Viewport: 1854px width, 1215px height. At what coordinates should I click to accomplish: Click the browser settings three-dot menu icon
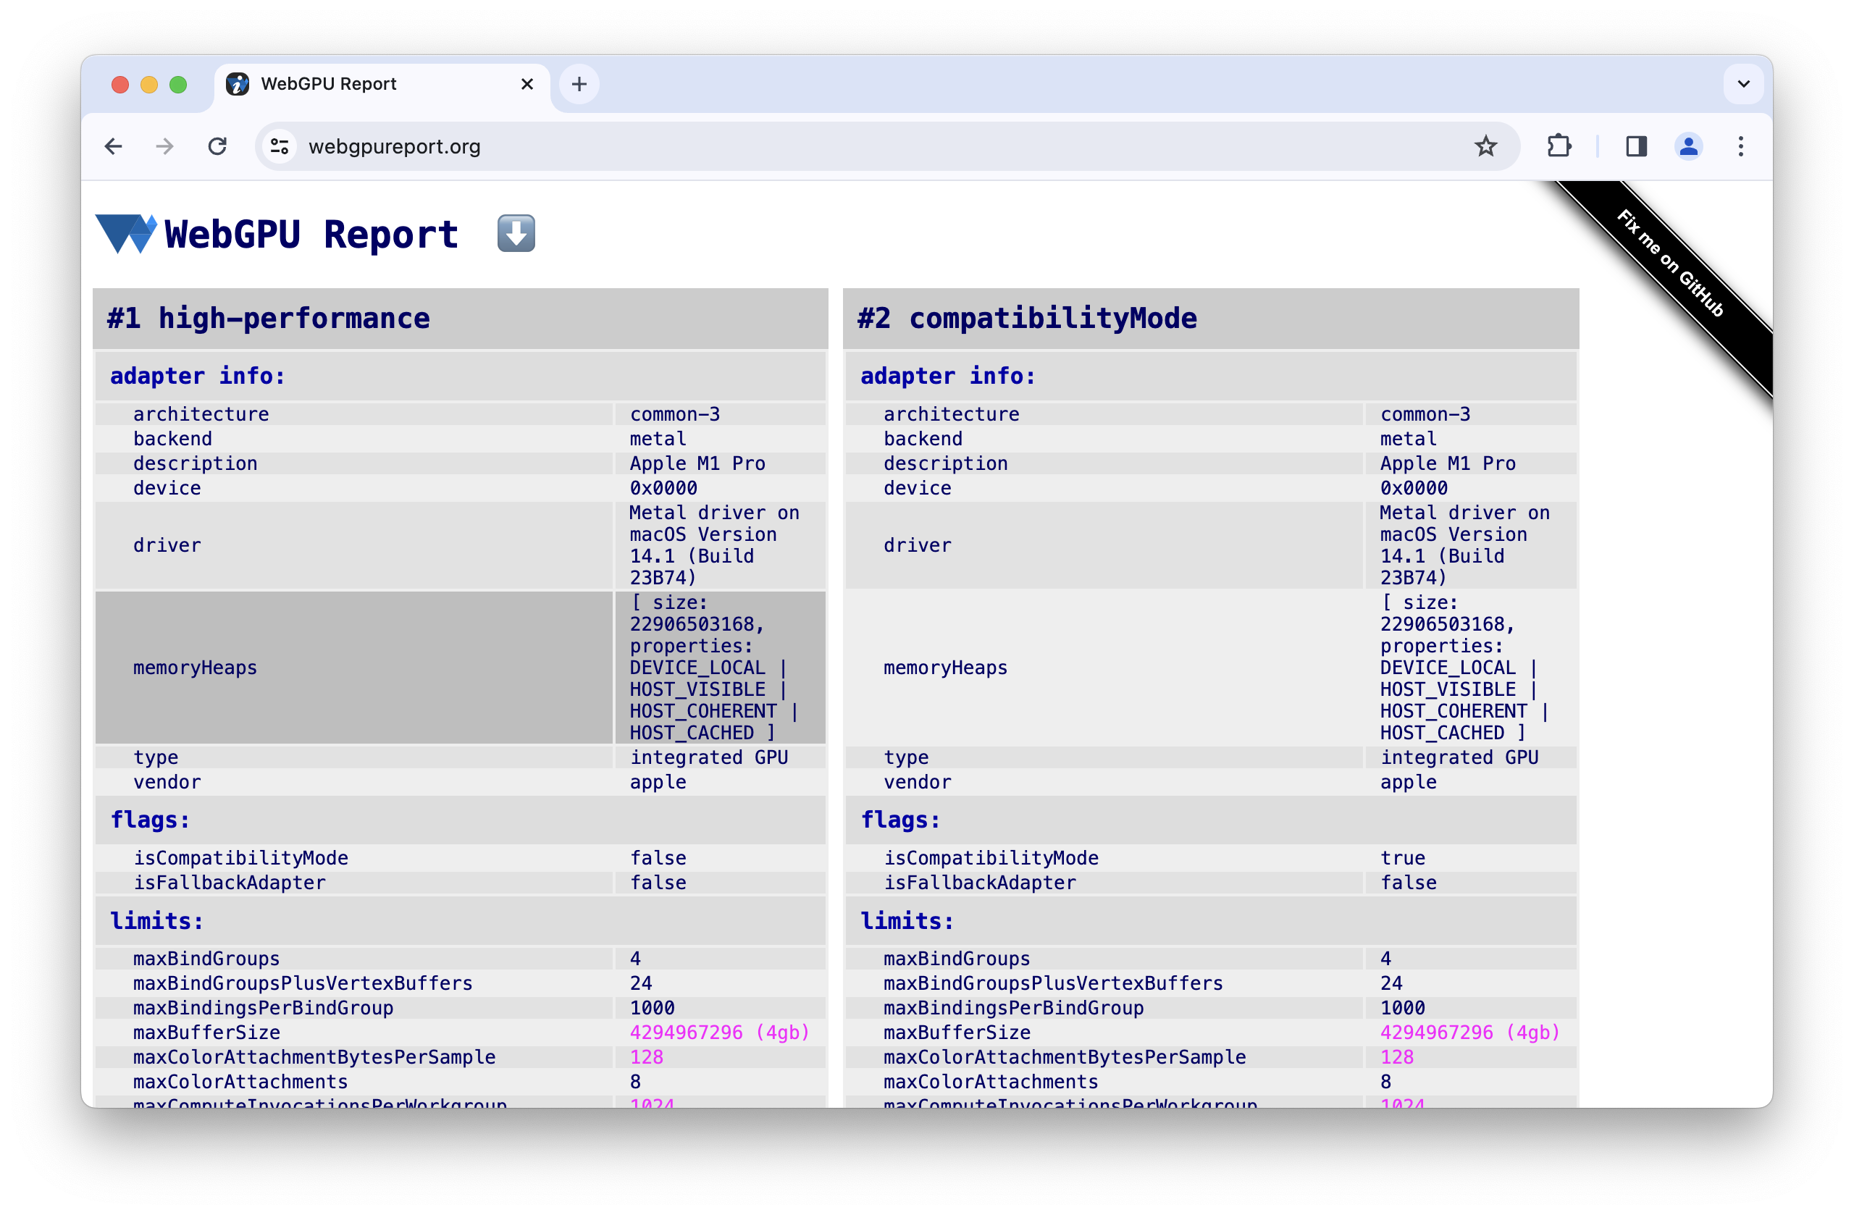click(1742, 146)
